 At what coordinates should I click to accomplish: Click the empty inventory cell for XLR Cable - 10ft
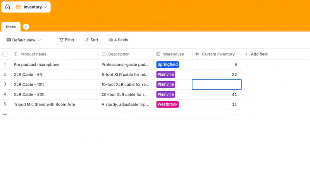coord(217,84)
